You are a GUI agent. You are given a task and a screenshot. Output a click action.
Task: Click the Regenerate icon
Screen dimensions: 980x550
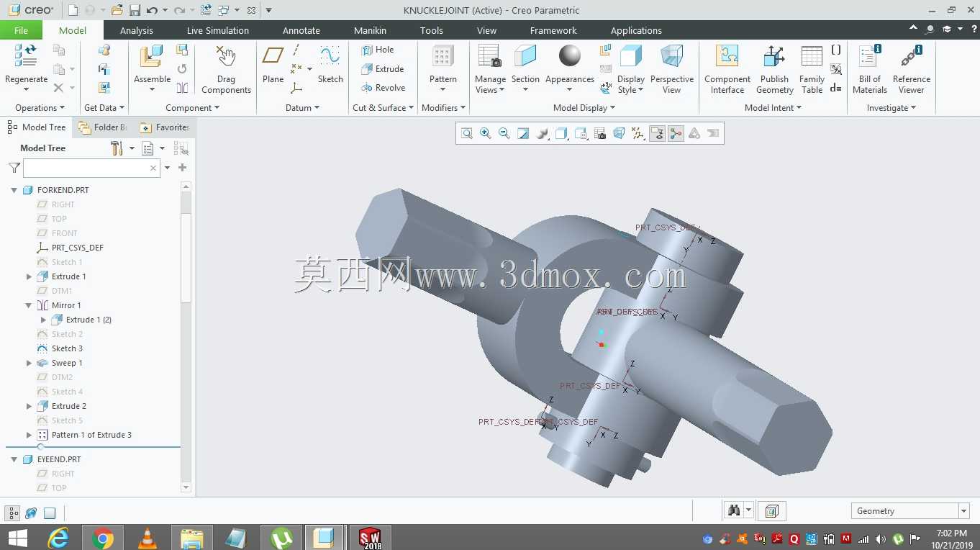pyautogui.click(x=26, y=56)
